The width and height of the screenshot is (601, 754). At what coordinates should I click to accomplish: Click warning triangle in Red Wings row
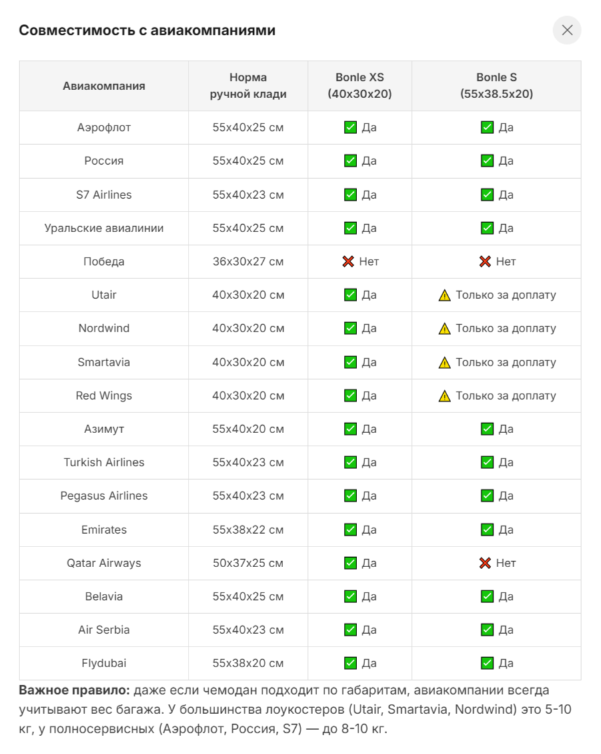point(444,396)
